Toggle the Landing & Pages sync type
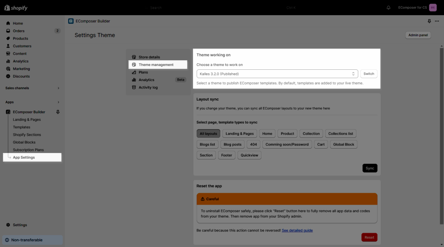Viewport: 444px width, 247px height. [x=239, y=133]
